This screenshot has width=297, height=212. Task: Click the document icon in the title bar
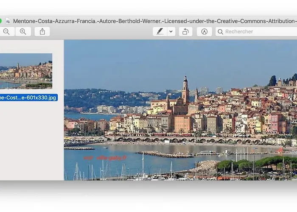(8, 21)
